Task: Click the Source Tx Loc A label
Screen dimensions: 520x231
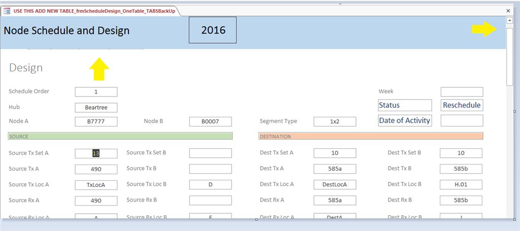Action: point(29,184)
